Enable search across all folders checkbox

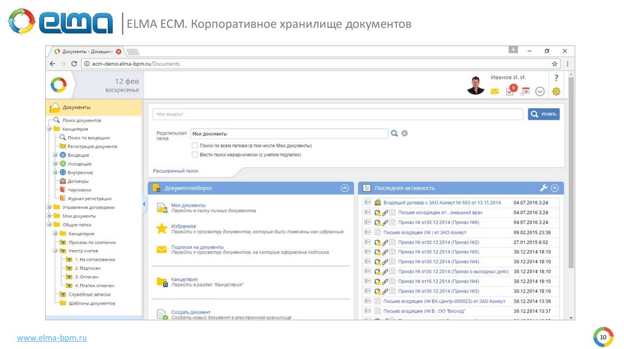click(x=194, y=145)
